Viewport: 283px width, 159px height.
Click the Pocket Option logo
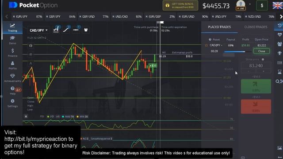click(x=33, y=5)
